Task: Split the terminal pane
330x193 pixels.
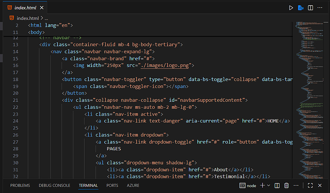Action: (x=277, y=185)
